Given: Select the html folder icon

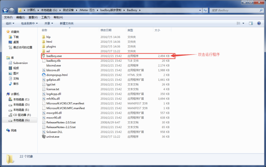Looking at the screenshot, I should [44, 42].
